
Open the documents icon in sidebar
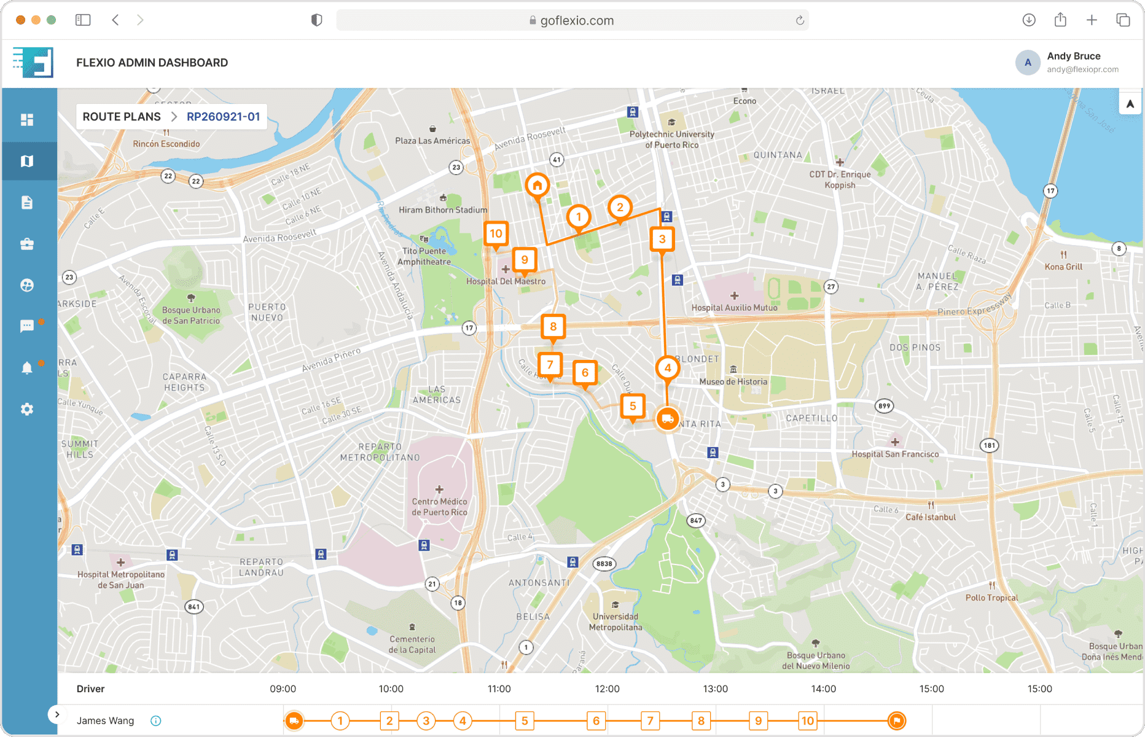(x=27, y=203)
